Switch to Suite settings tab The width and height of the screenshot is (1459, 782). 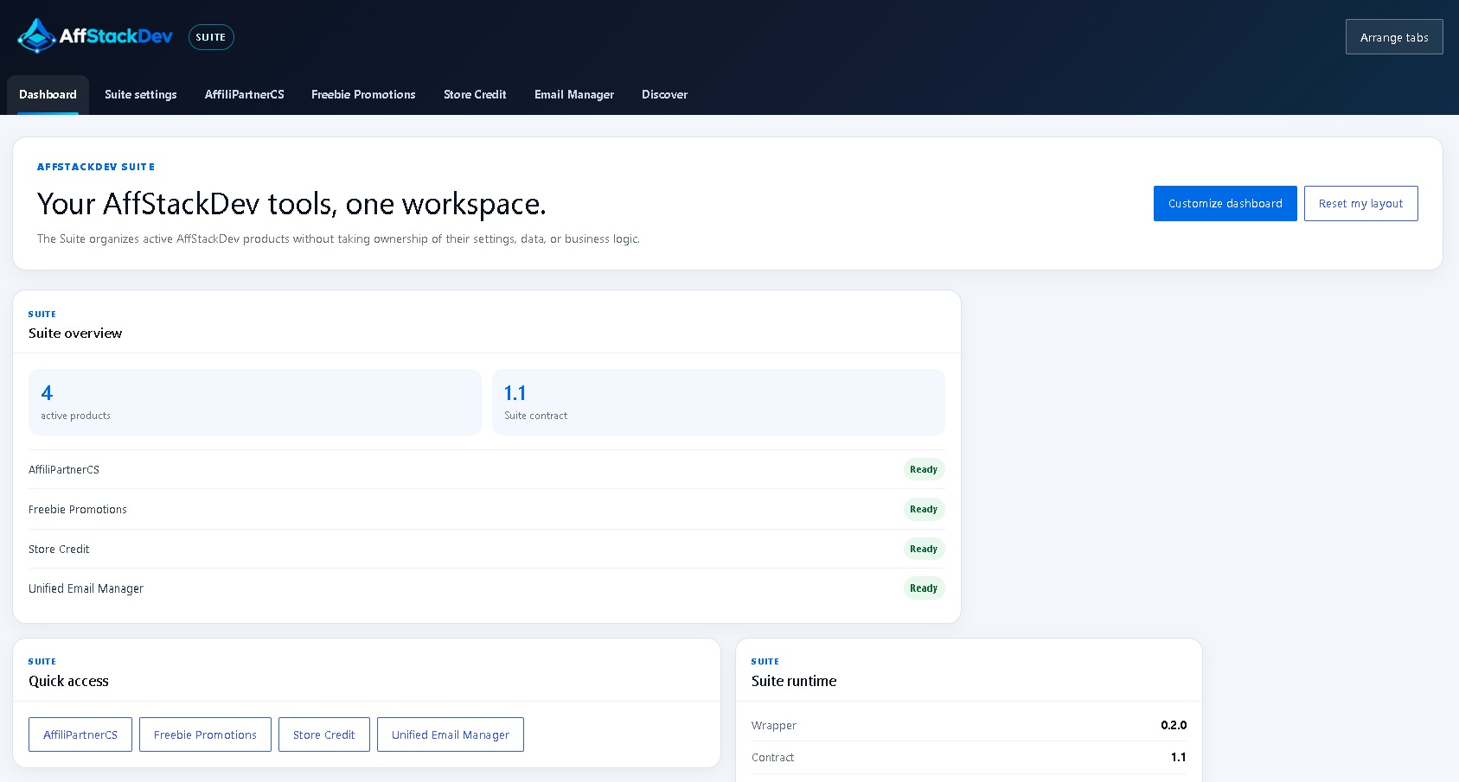coord(141,95)
